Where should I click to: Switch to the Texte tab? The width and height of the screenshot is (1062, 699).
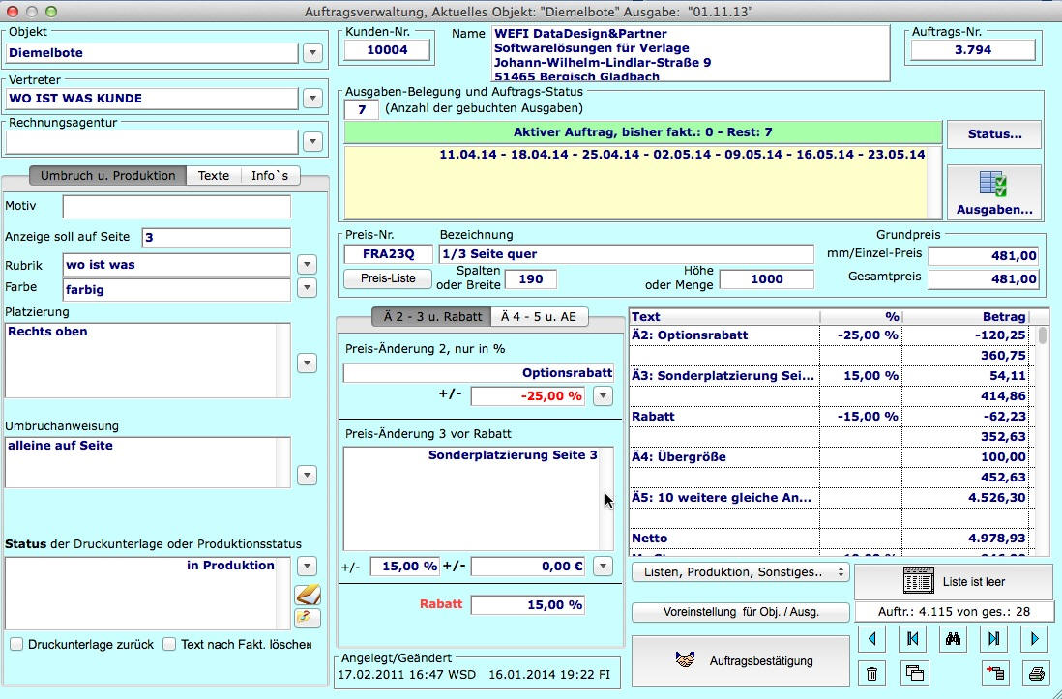(214, 176)
